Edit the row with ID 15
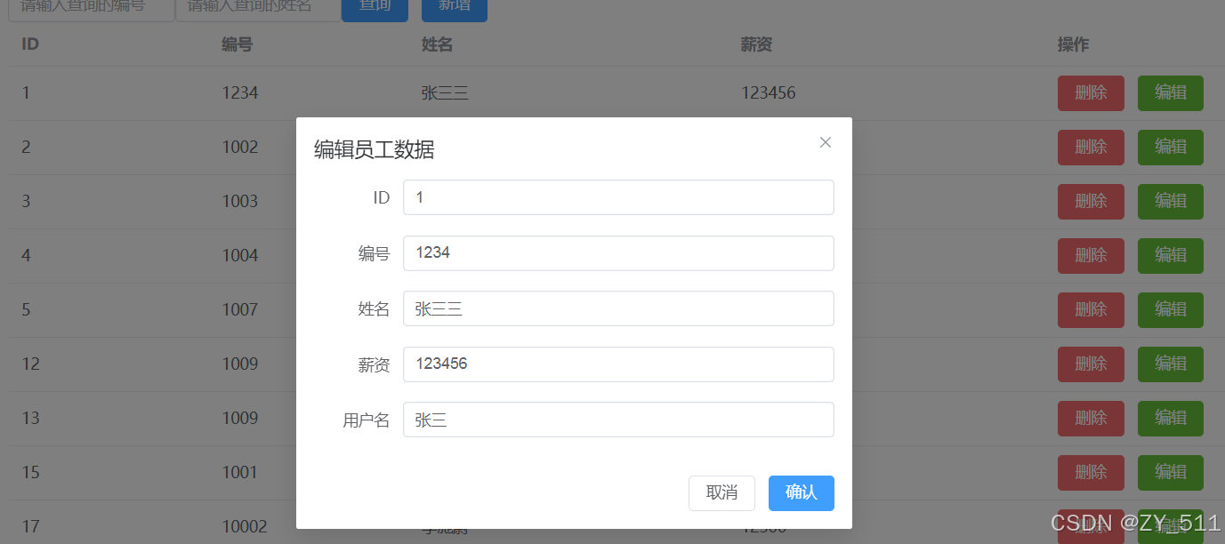Viewport: 1225px width, 544px height. click(1171, 473)
